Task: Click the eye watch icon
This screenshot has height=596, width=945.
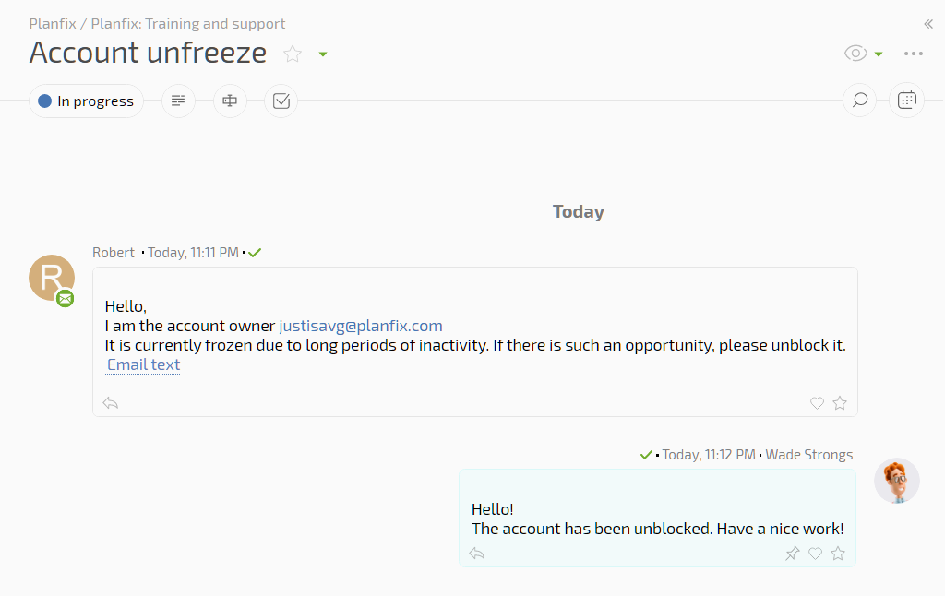Action: [855, 53]
